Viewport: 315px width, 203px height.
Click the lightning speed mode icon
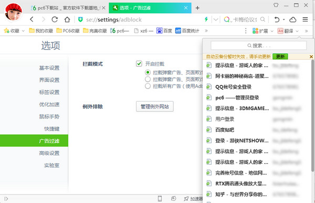click(206, 19)
